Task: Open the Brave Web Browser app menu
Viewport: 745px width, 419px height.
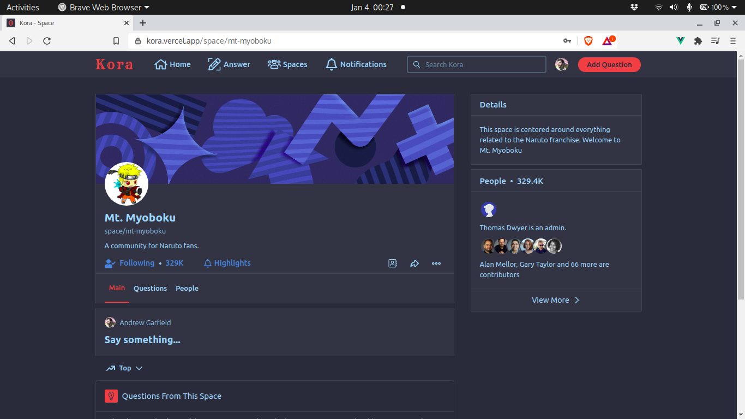Action: point(104,8)
